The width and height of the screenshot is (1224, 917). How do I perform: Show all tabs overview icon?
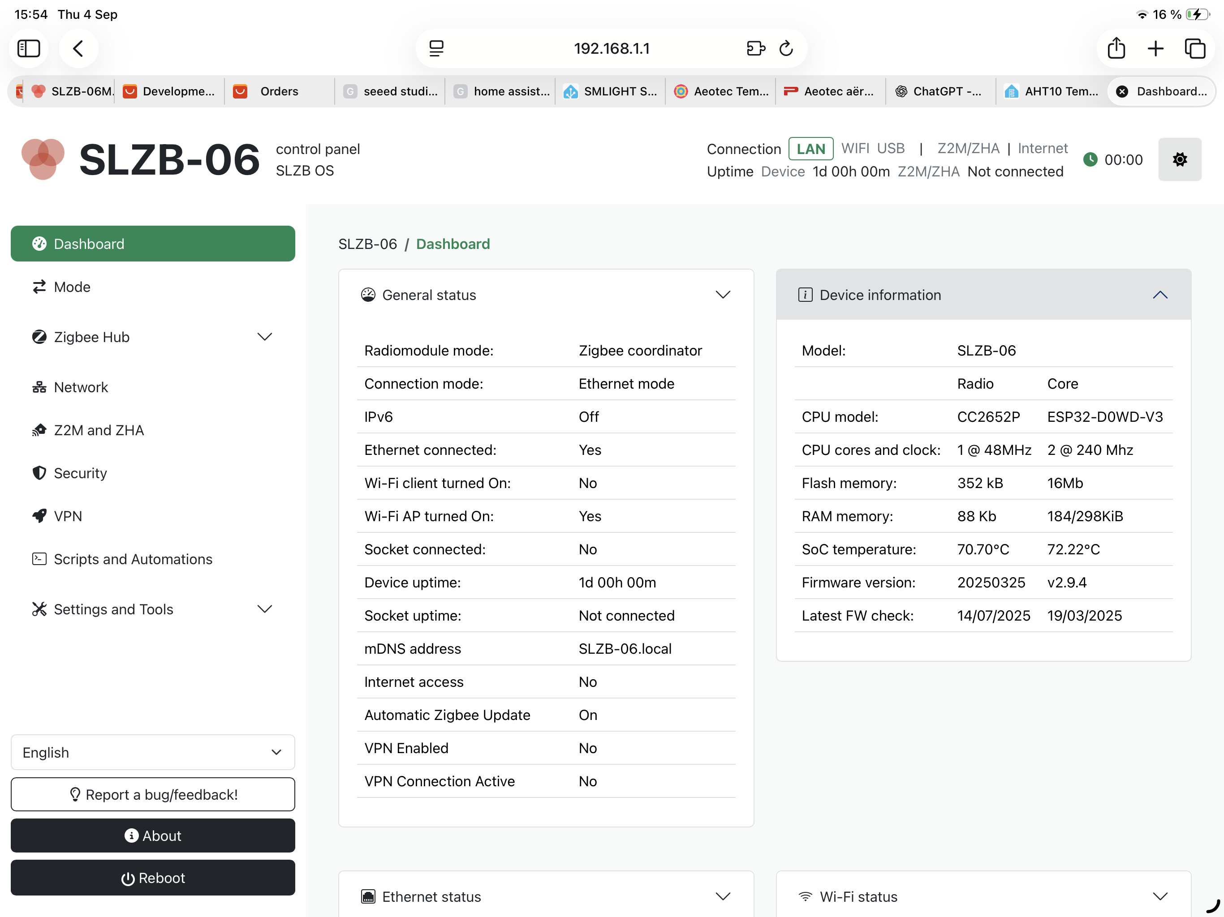(x=1195, y=49)
